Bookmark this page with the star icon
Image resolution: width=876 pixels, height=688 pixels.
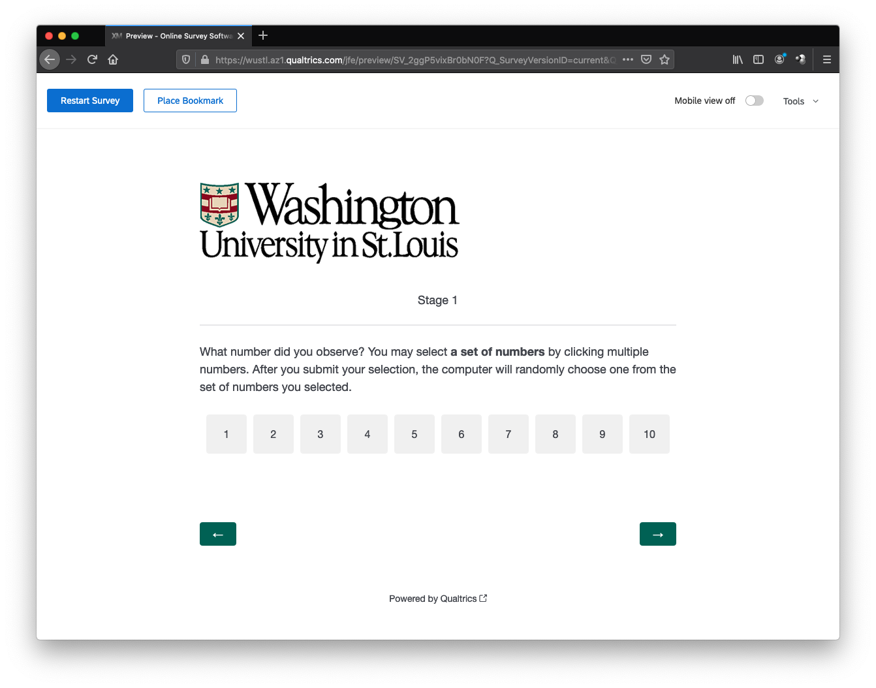pos(665,59)
